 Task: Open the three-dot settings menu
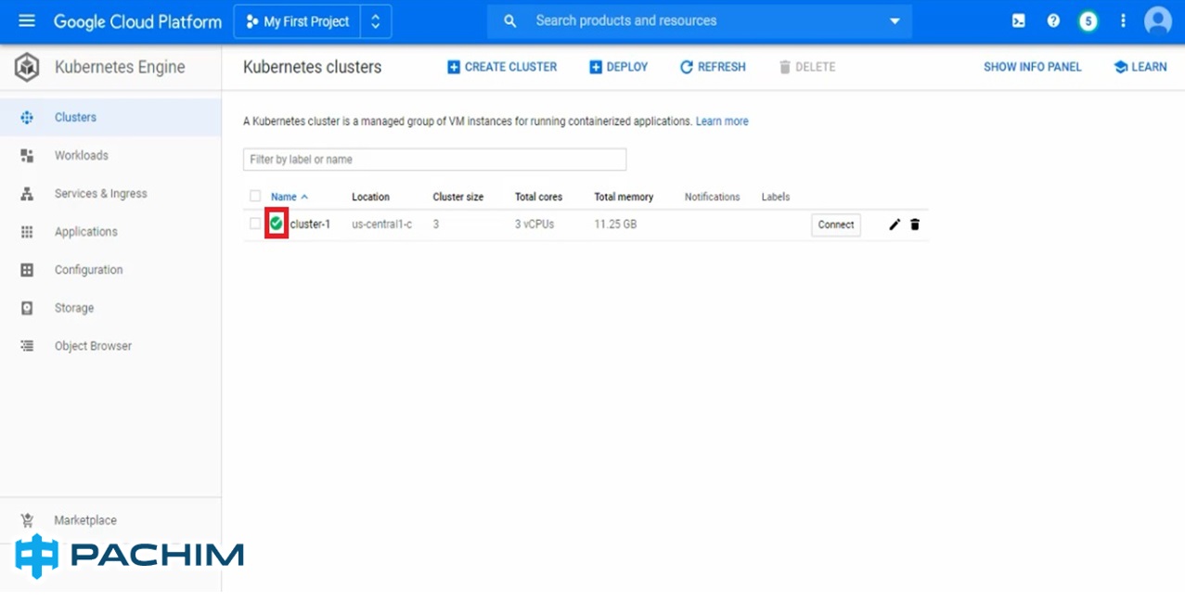click(1123, 21)
